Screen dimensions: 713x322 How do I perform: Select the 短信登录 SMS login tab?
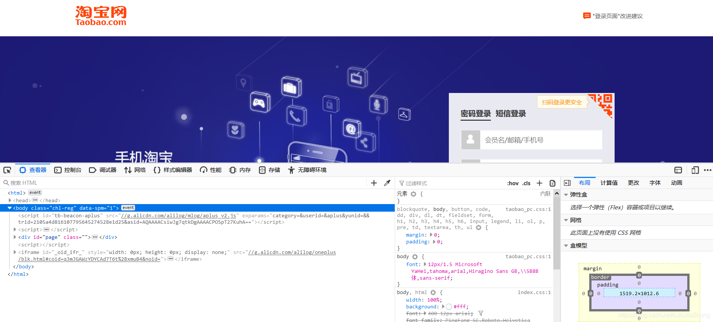point(511,114)
